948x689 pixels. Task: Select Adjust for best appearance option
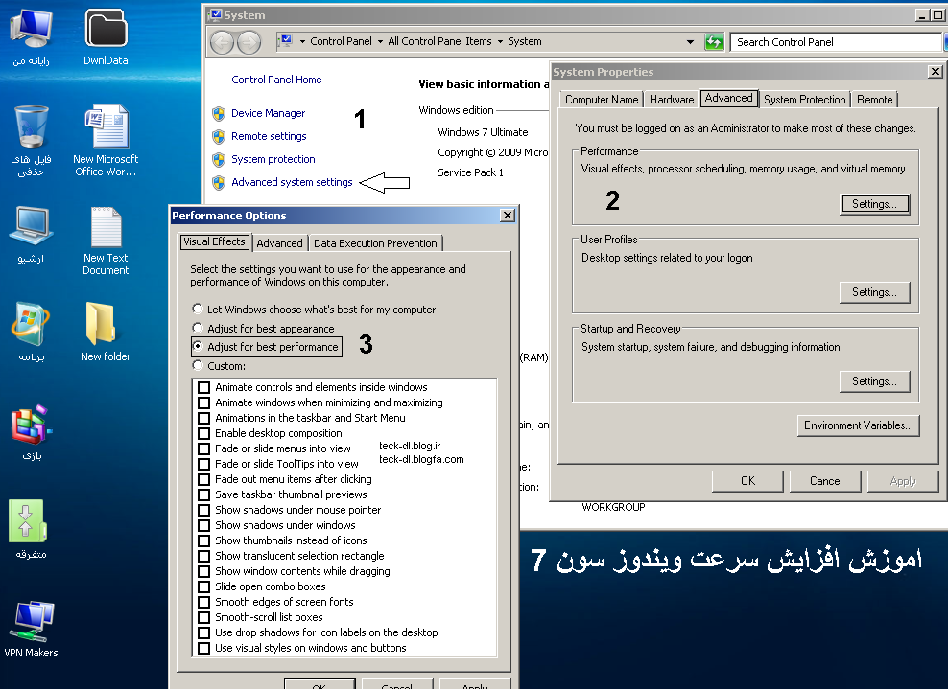[x=199, y=329]
